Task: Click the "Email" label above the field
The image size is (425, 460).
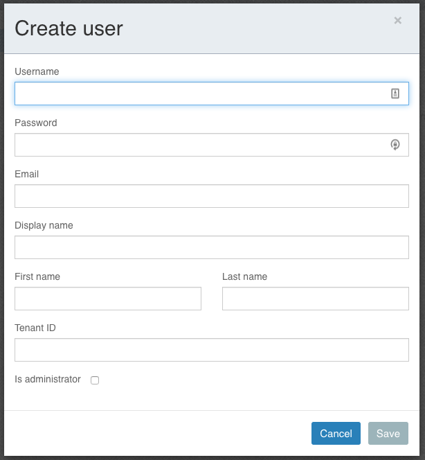Action: 27,174
